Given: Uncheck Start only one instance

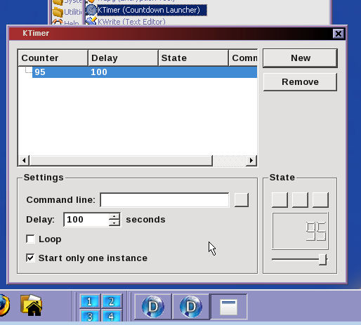Looking at the screenshot, I should coord(30,258).
